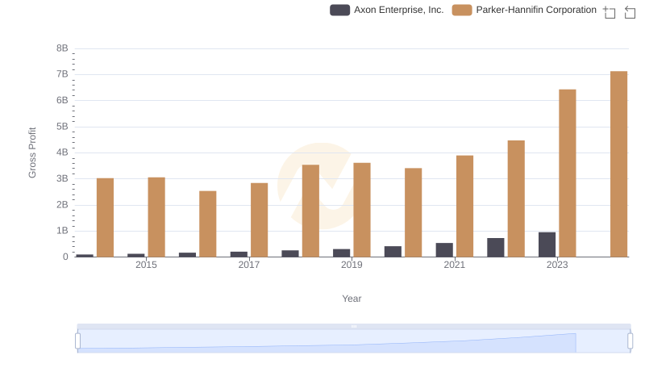Image resolution: width=645 pixels, height=372 pixels.
Task: Click the 2017 x-axis label
Action: [249, 265]
